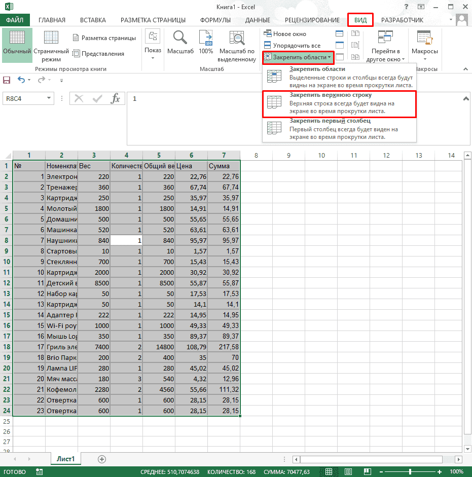The image size is (472, 477).
Task: Select row header 12
Action: [x=7, y=283]
